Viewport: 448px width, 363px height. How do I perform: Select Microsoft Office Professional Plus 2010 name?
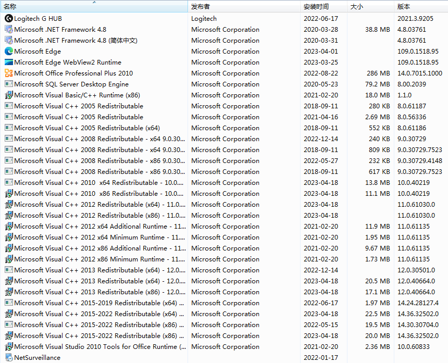(73, 73)
